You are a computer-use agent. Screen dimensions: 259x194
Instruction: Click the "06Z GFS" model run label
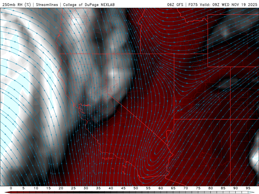(x=175, y=5)
